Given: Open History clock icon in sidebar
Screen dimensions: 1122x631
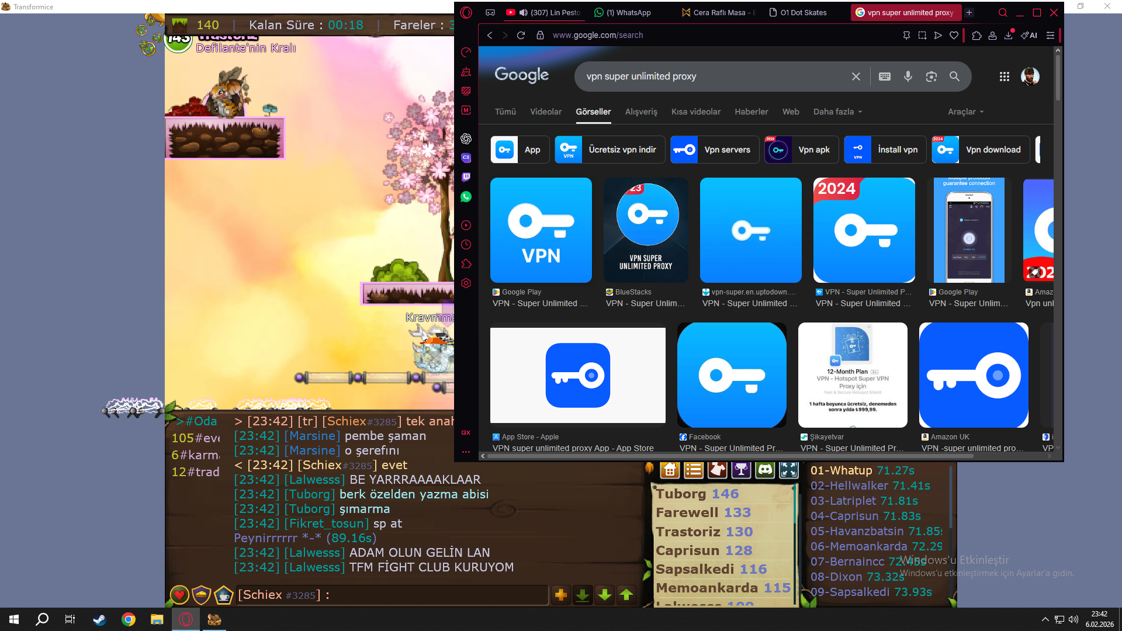Looking at the screenshot, I should pos(466,245).
